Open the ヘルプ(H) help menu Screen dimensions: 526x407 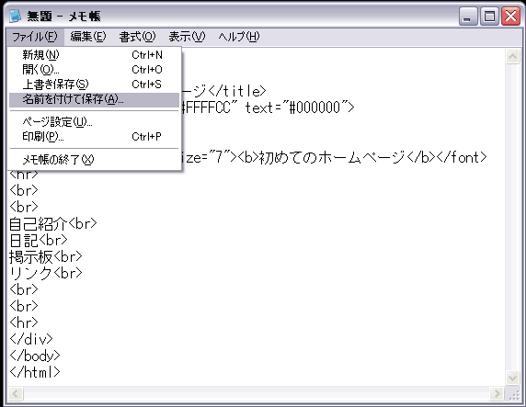pos(239,37)
